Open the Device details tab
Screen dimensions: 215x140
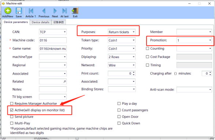coord(40,22)
